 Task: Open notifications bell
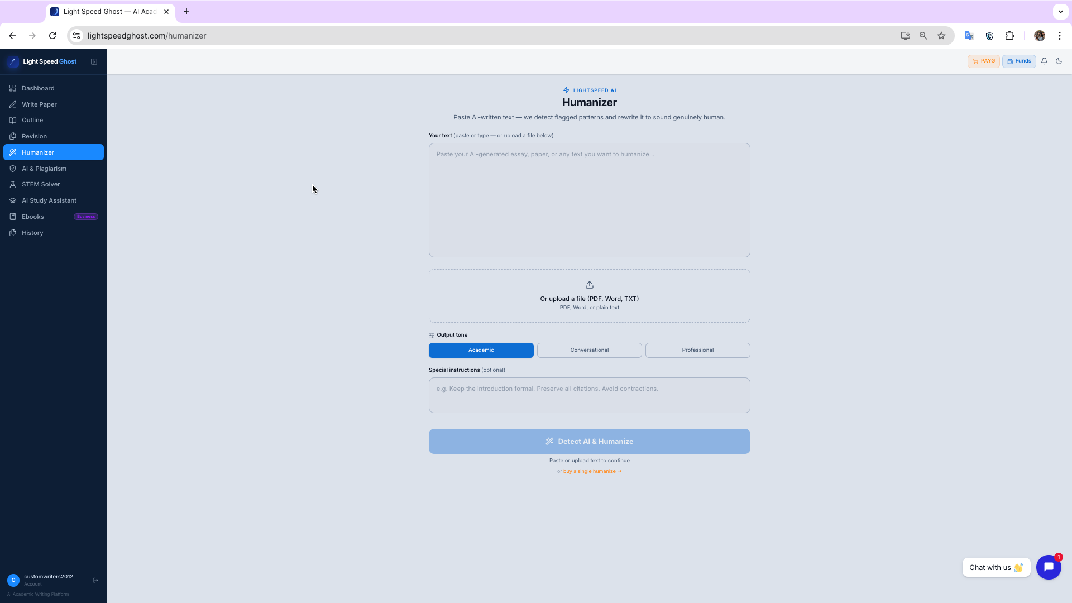(1044, 61)
